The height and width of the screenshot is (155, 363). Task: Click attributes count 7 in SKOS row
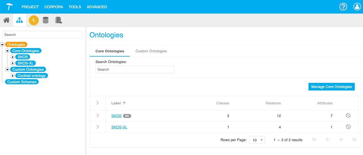(331, 116)
